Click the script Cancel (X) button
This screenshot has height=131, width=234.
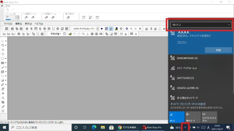pyautogui.click(x=135, y=29)
